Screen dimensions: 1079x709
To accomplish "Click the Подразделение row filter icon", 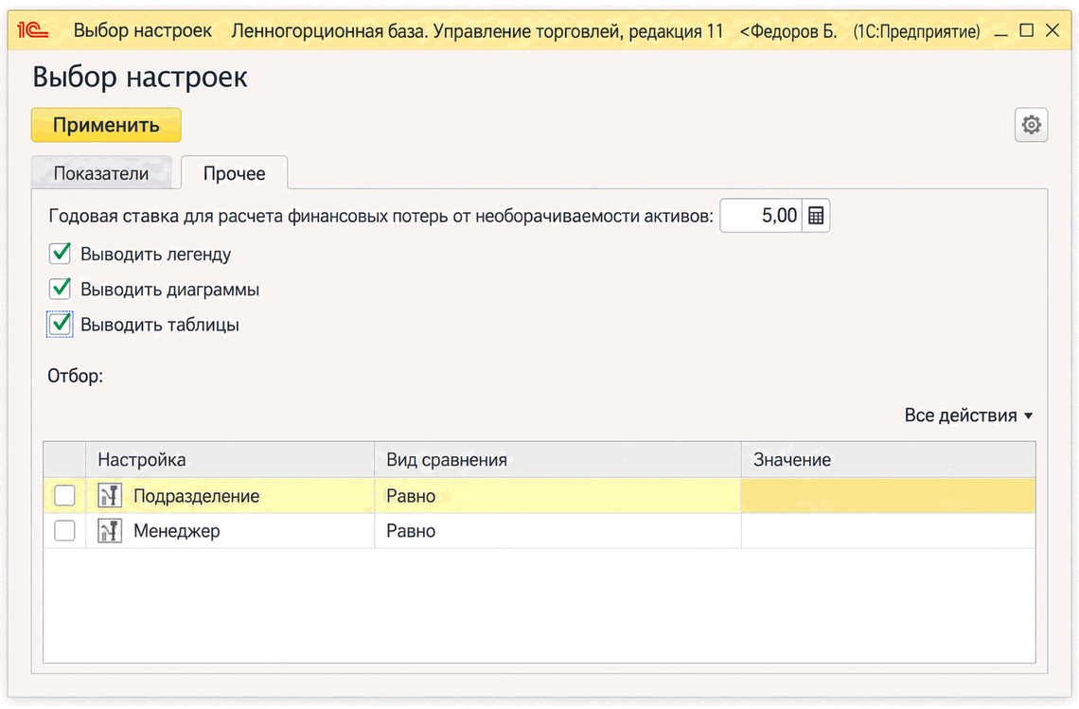I will (110, 496).
